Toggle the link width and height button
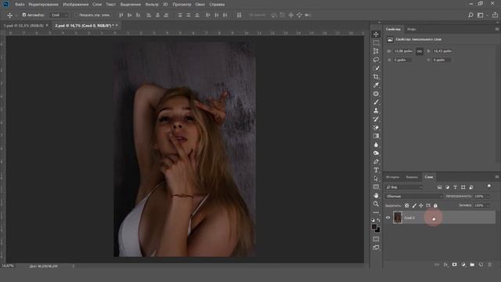501x282 pixels. point(420,51)
